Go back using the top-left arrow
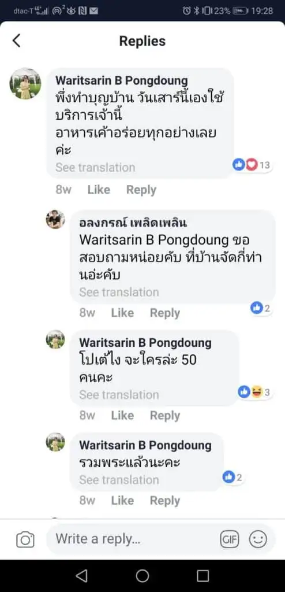 (17, 40)
